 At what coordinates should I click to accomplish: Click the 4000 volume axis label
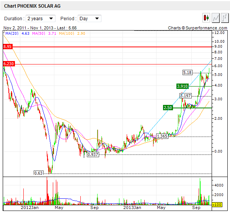pos(219,185)
